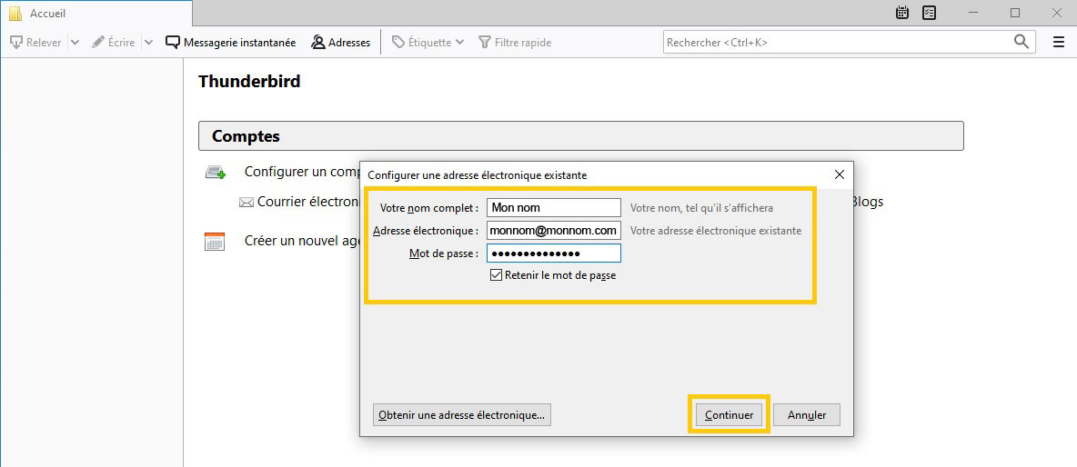Screen dimensions: 1077x467
Task: Close the Configurer une adresse dialog
Action: click(x=839, y=174)
